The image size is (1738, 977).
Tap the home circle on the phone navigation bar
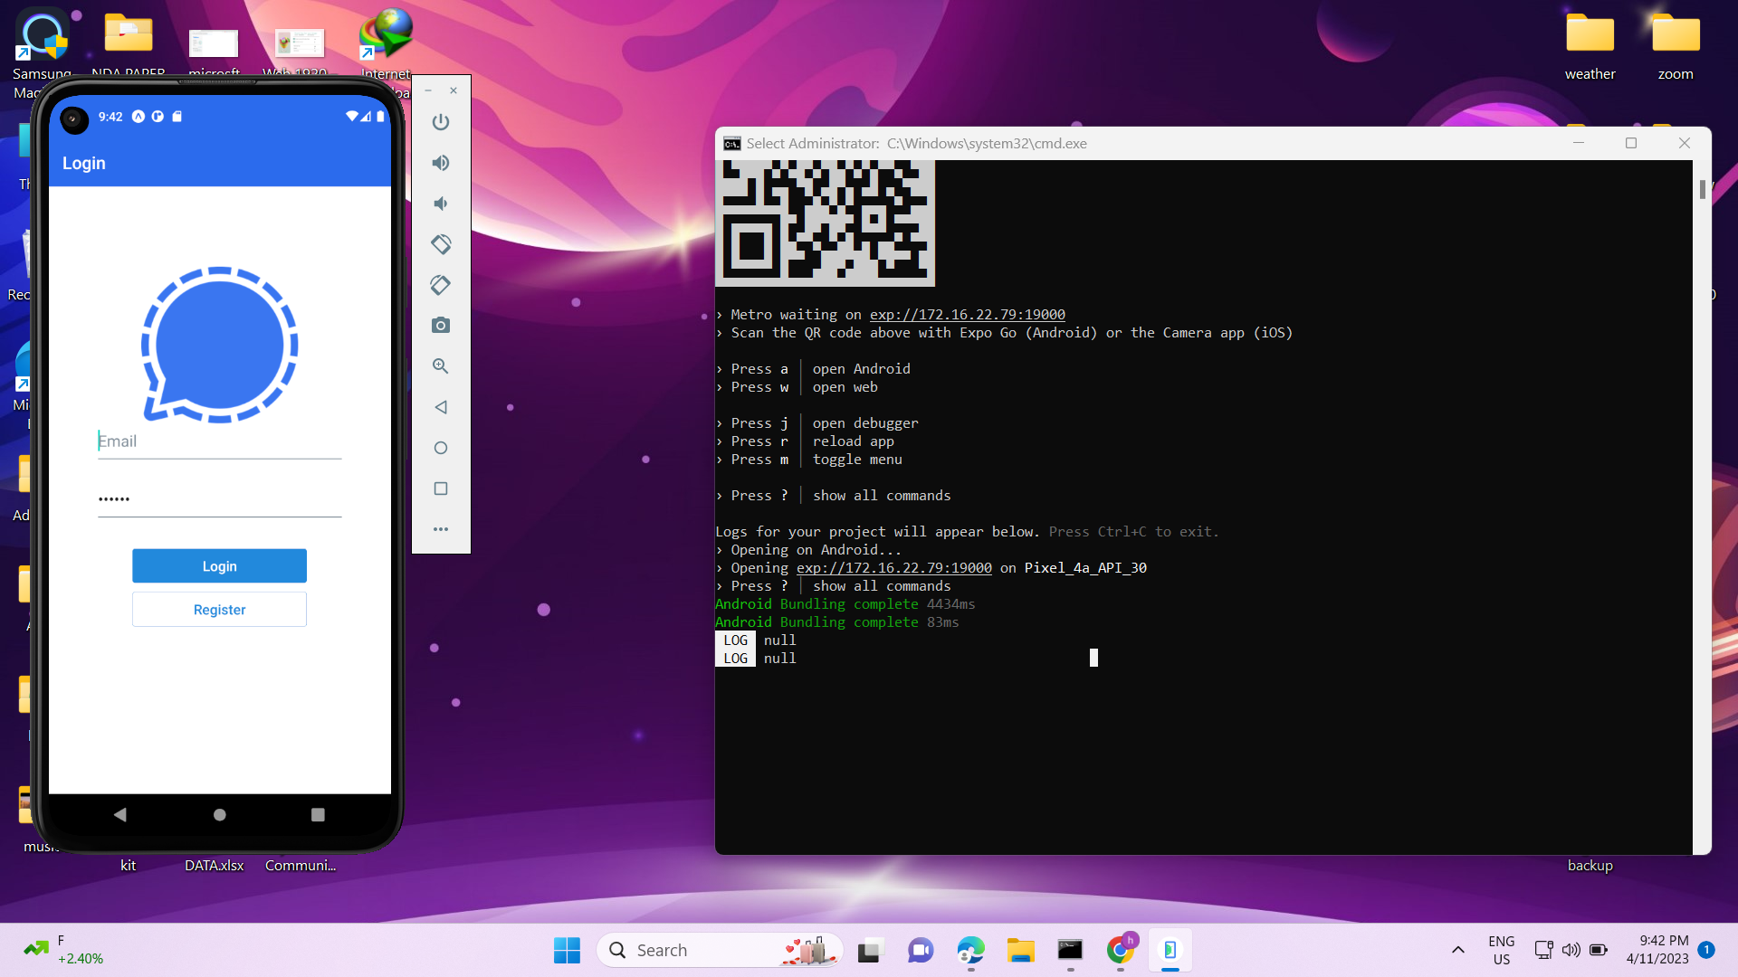[219, 814]
